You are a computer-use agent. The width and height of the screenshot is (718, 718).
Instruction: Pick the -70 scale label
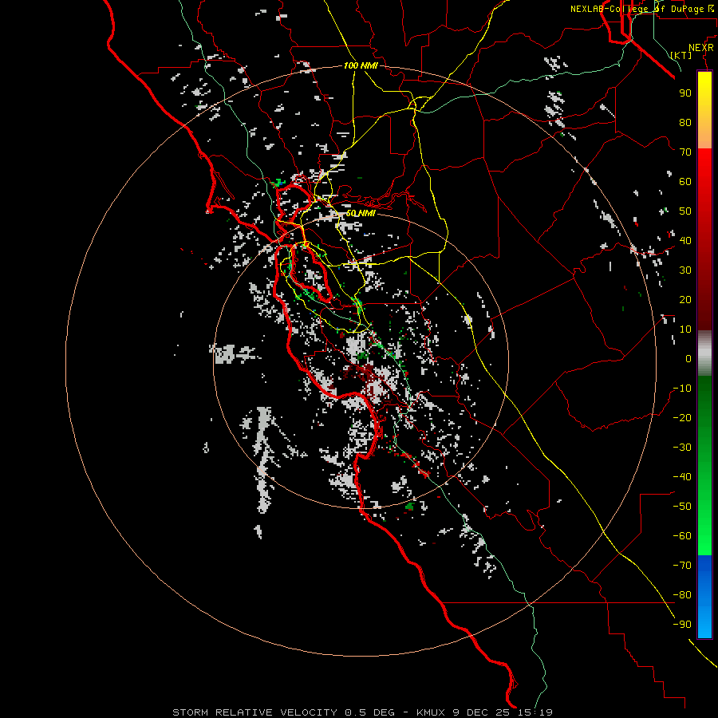(682, 566)
